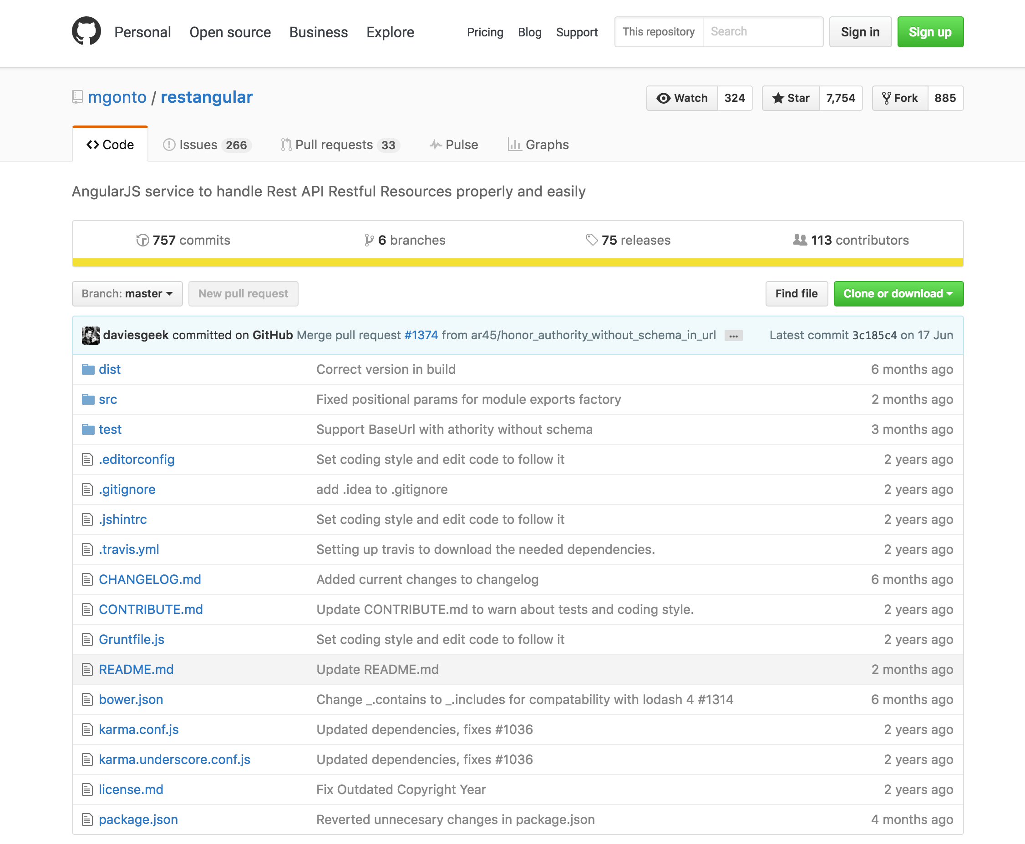Open the mgonto owner link

pos(117,97)
